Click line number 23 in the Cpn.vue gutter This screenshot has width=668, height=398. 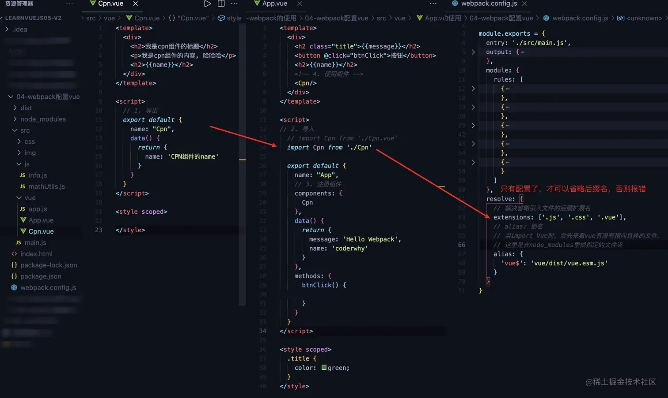[x=99, y=230]
